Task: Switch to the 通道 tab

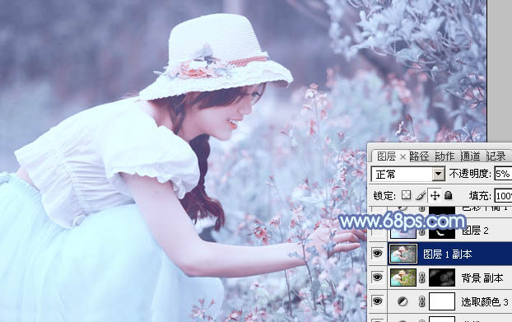Action: 471,156
